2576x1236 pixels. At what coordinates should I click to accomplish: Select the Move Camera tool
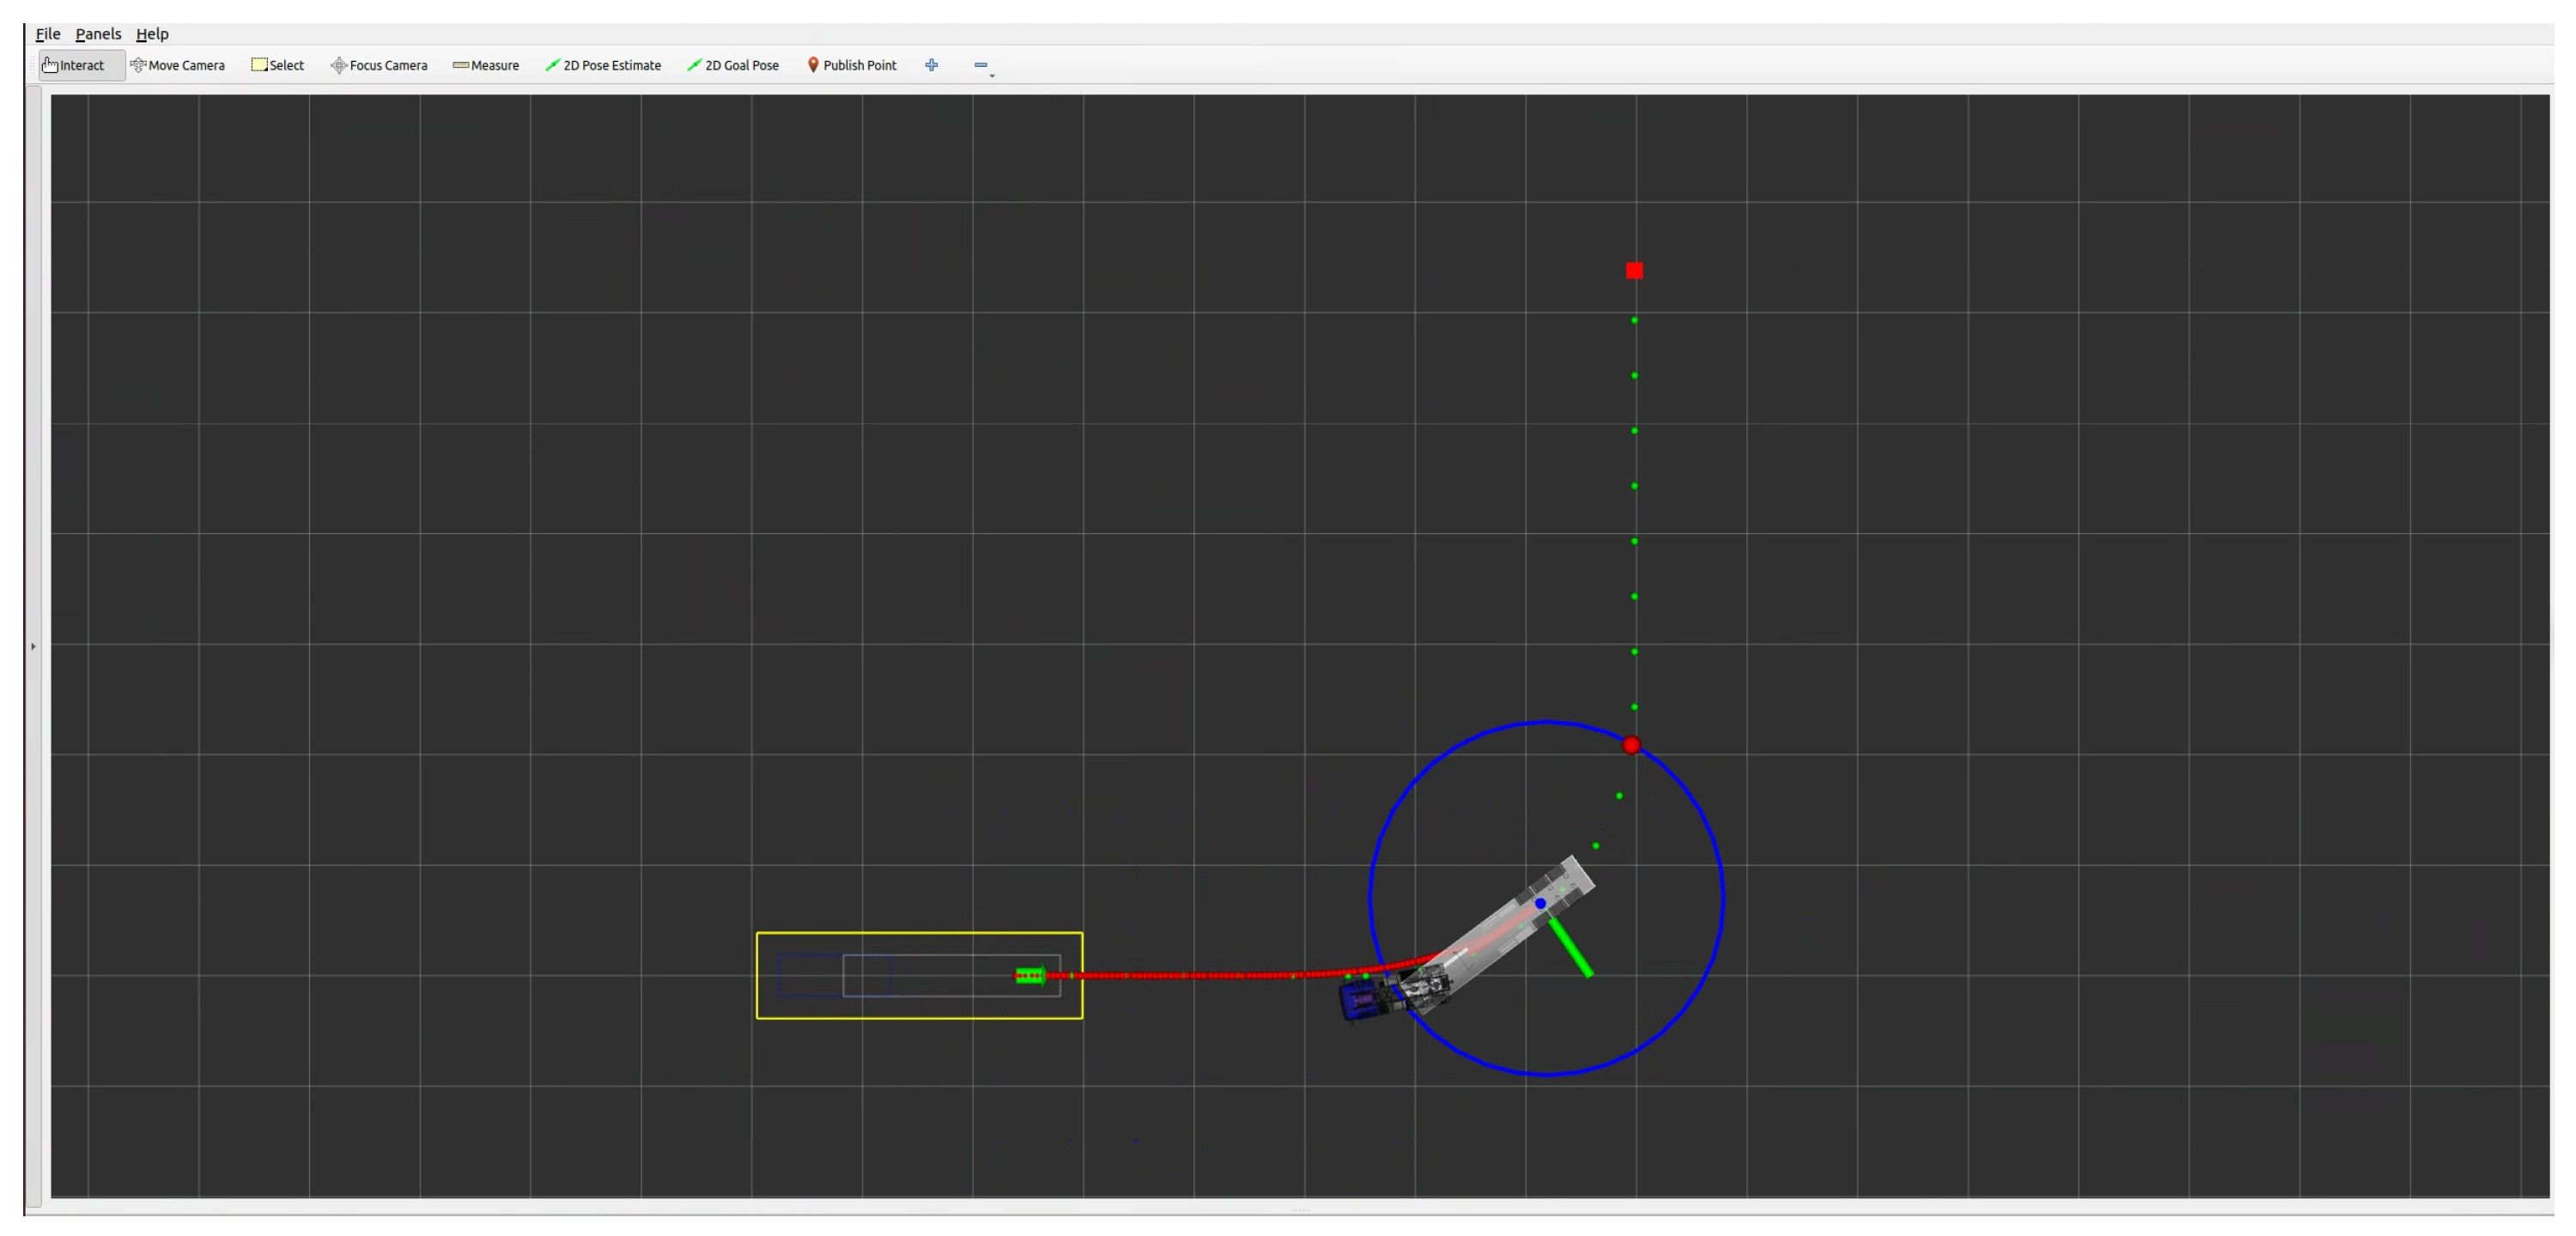click(178, 65)
